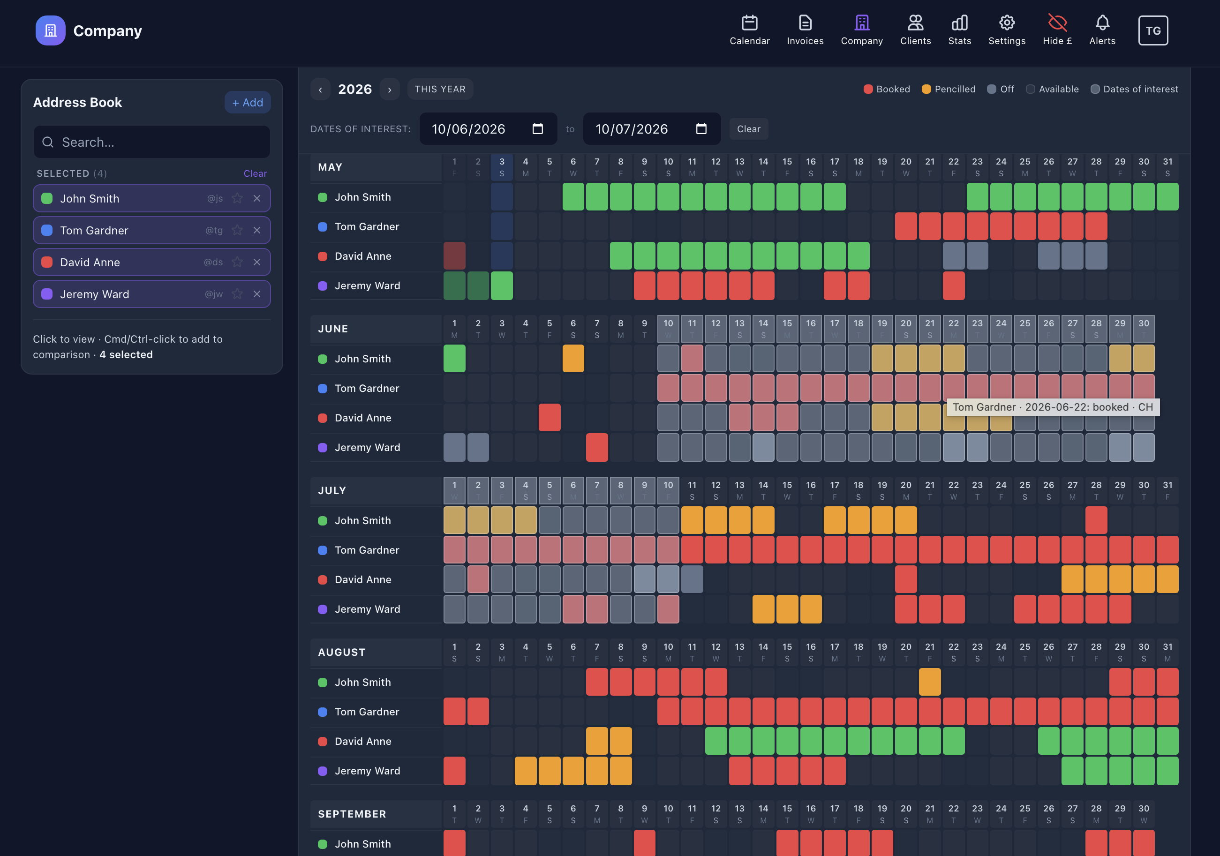Open the Calendar view icon
1220x856 pixels.
[749, 23]
